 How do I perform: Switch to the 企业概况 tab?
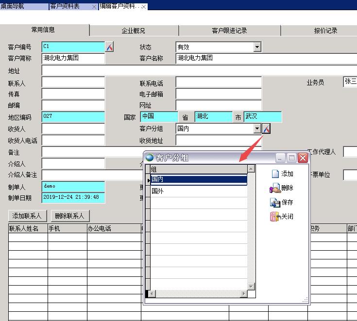[x=133, y=31]
